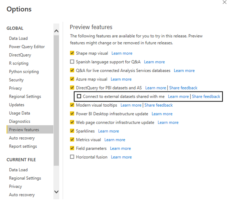Open Learn more for Q&A live connected

tap(184, 71)
